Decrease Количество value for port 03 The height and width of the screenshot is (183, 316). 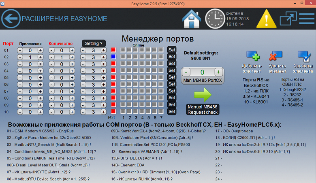coord(51,64)
